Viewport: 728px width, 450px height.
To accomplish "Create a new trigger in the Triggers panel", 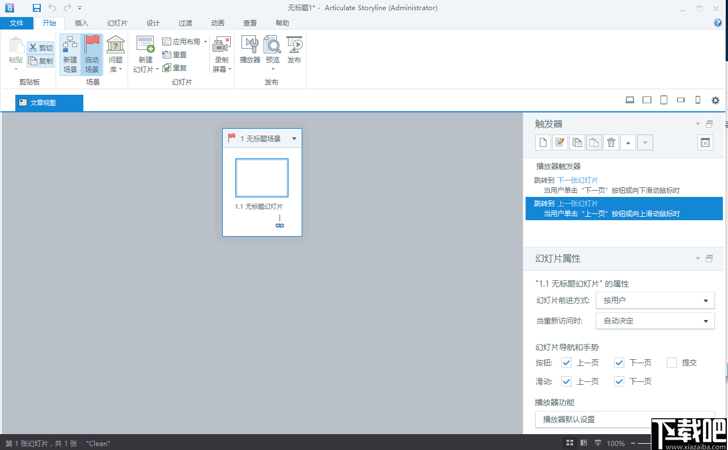I will [x=543, y=142].
